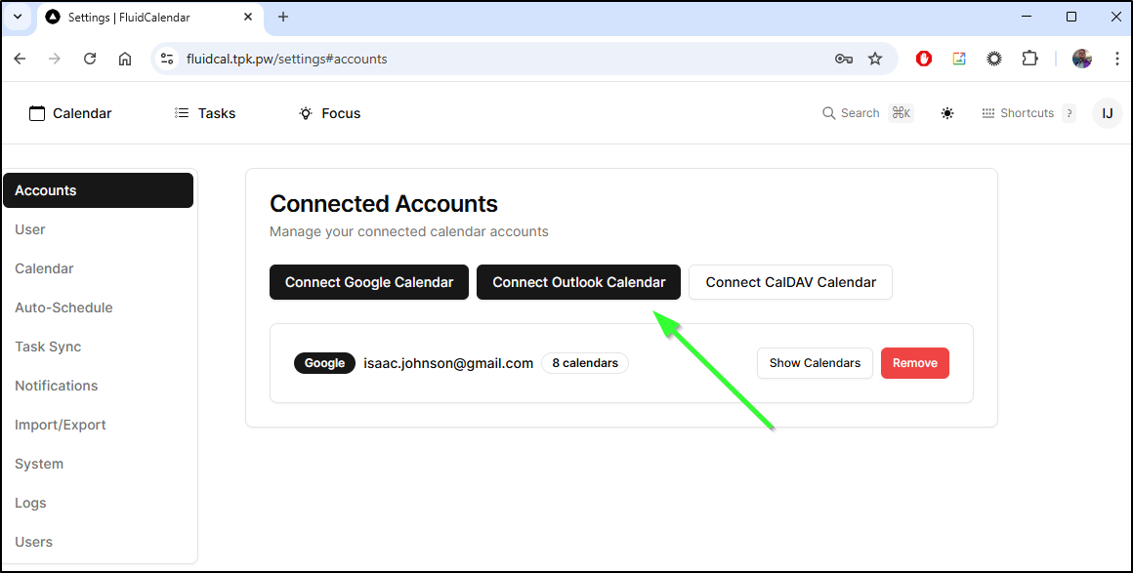Open the dark gear-shaped extension icon
This screenshot has width=1133, height=573.
click(994, 59)
